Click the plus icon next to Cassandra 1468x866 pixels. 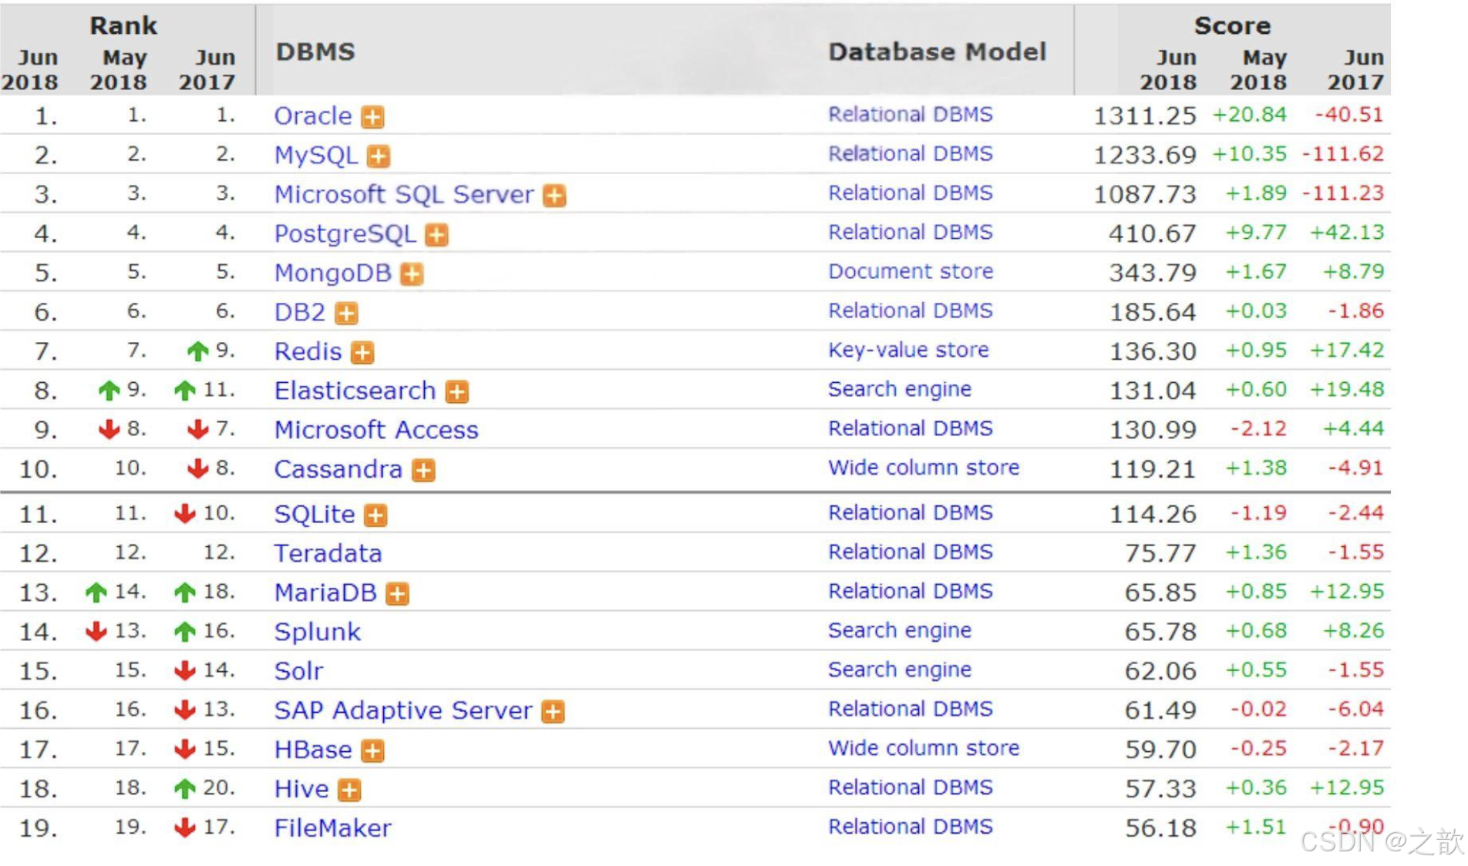pyautogui.click(x=423, y=471)
